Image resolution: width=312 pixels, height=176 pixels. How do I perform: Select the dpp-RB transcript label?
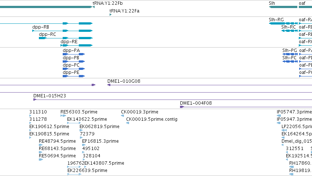click(41, 27)
